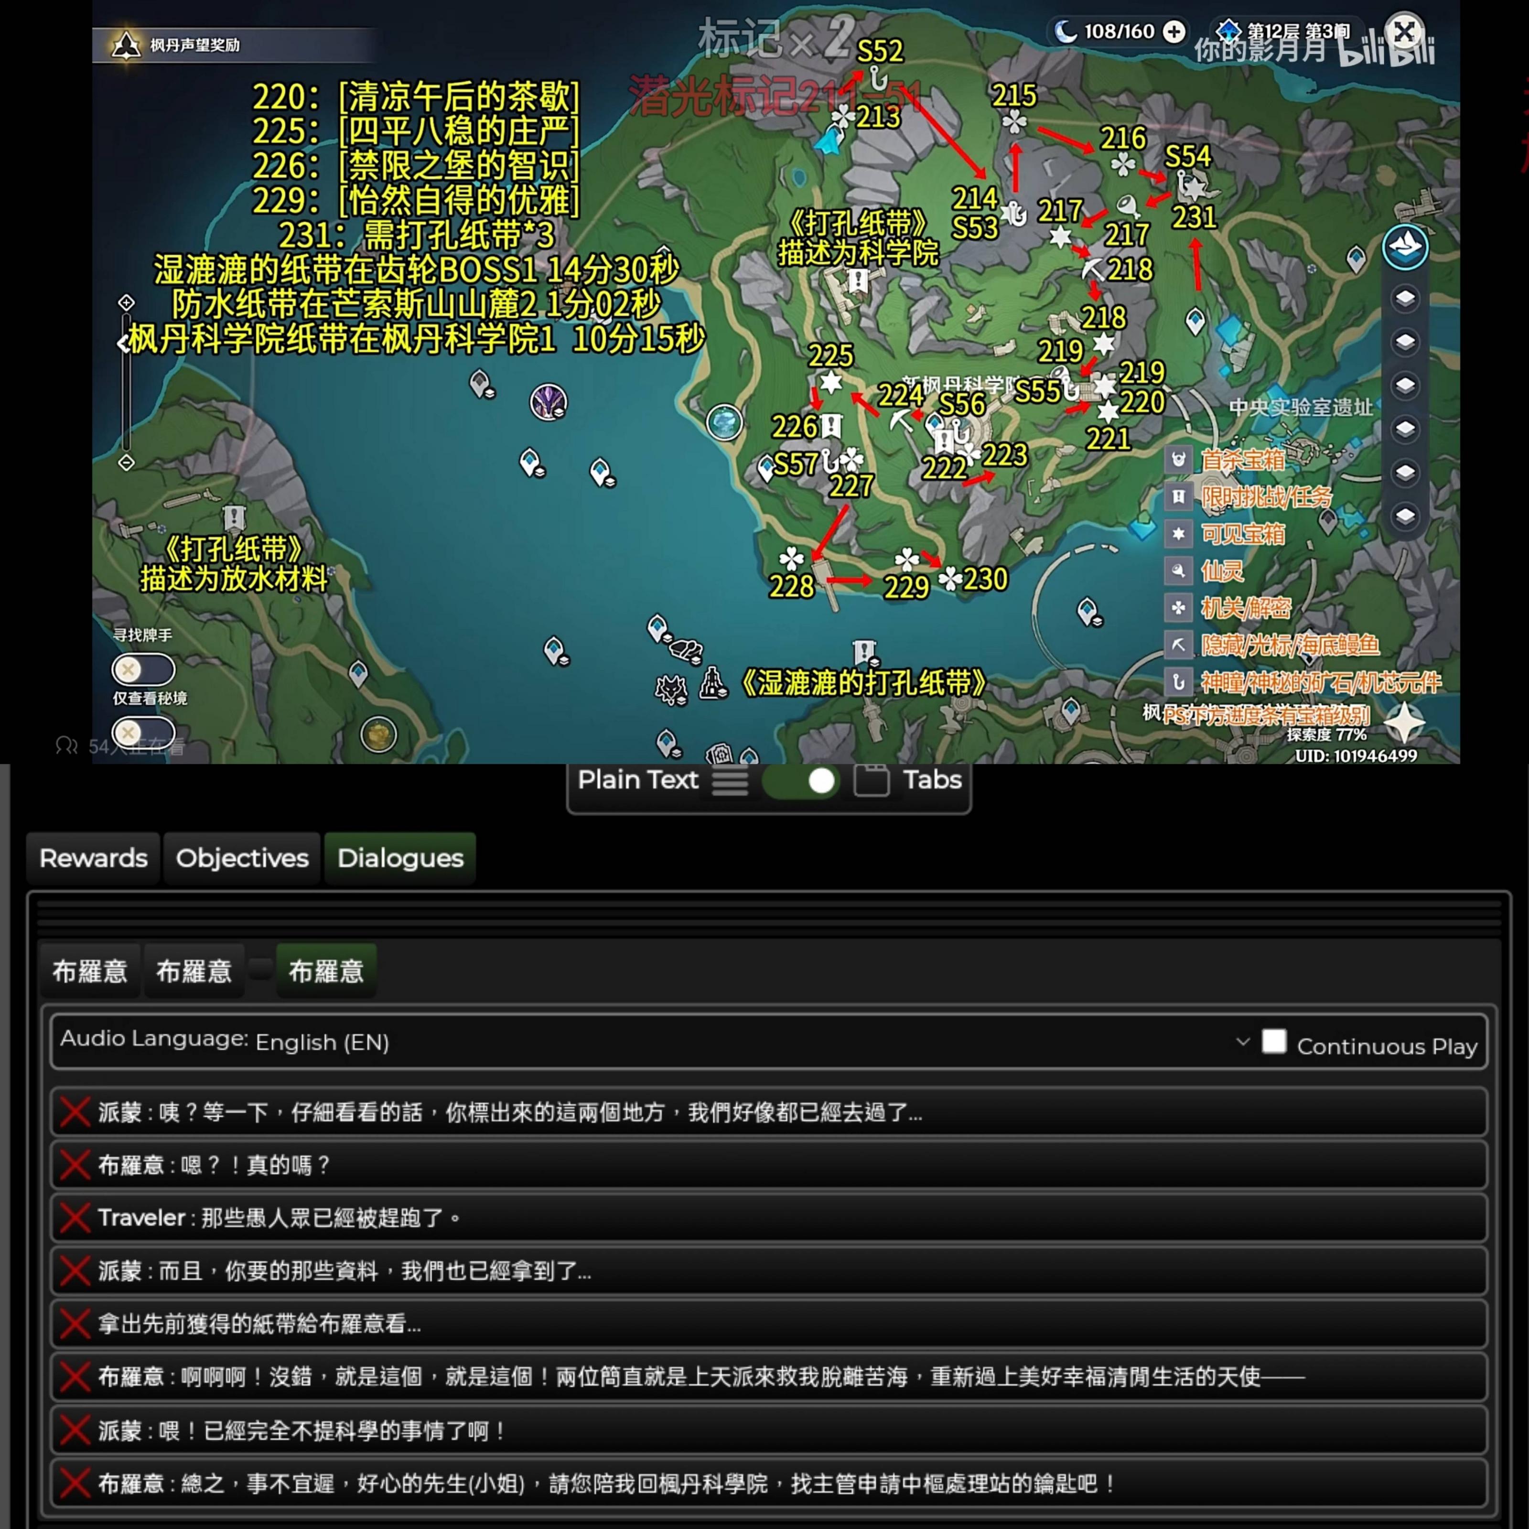Switch to the Rewards tab

point(93,858)
